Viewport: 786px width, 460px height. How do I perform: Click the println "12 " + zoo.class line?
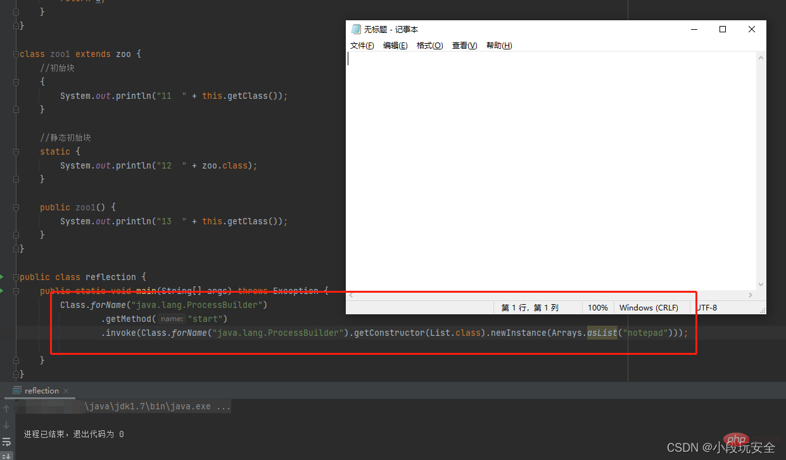[x=159, y=165]
